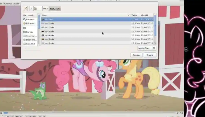Sort files by Taille column header
This screenshot has height=117, width=205.
(135, 15)
